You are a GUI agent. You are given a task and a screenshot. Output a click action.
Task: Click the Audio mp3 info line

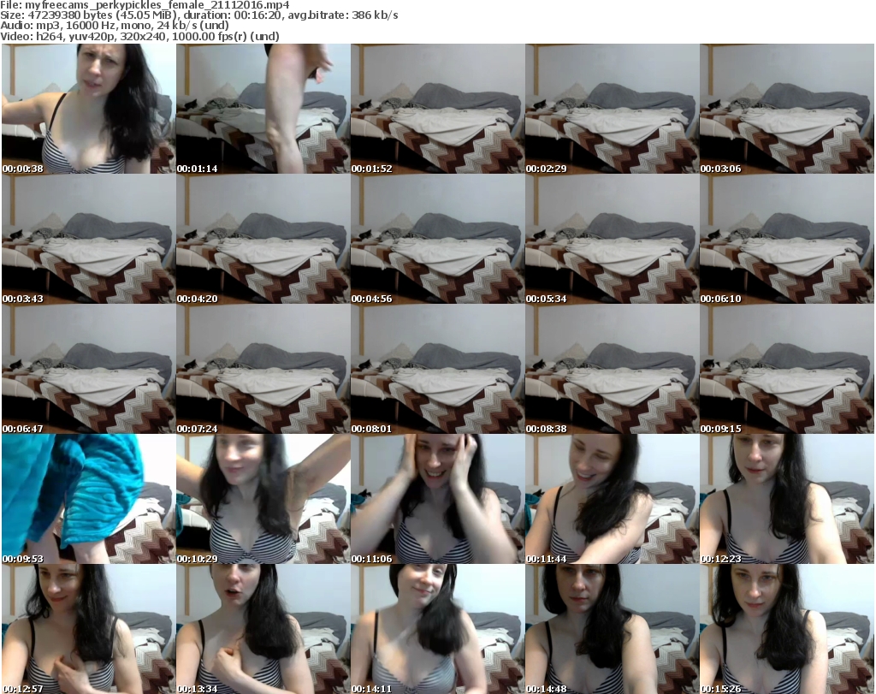pyautogui.click(x=115, y=26)
